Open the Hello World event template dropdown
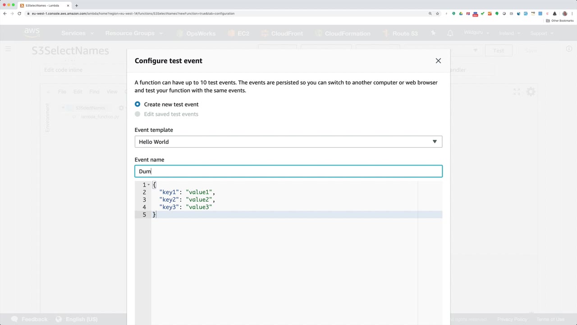Screen dimensions: 577x325 pyautogui.click(x=288, y=142)
